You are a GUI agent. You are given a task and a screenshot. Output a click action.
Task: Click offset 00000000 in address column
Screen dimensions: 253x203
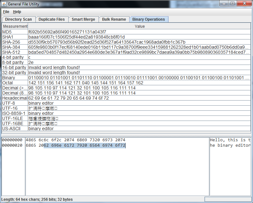coord(12,140)
